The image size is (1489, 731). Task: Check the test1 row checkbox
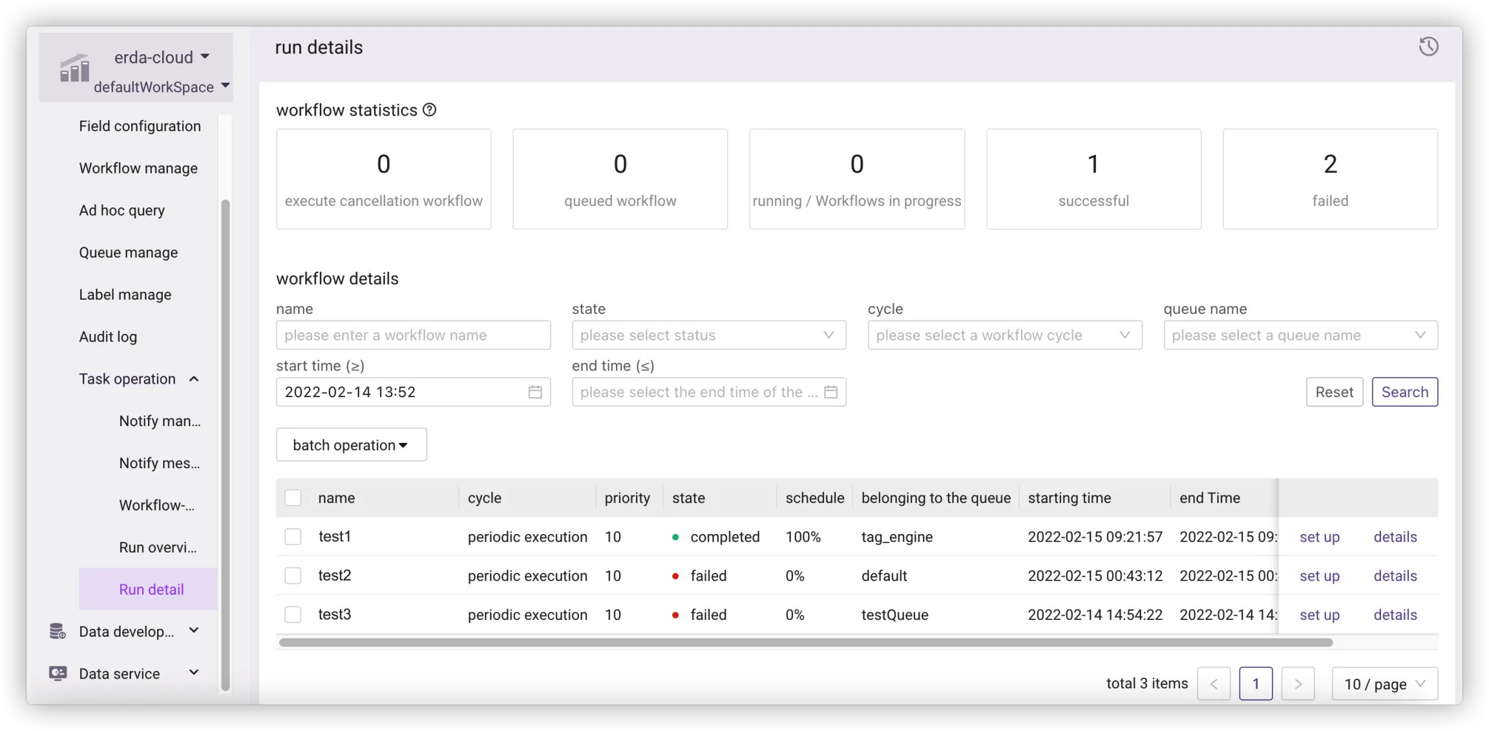click(x=293, y=537)
